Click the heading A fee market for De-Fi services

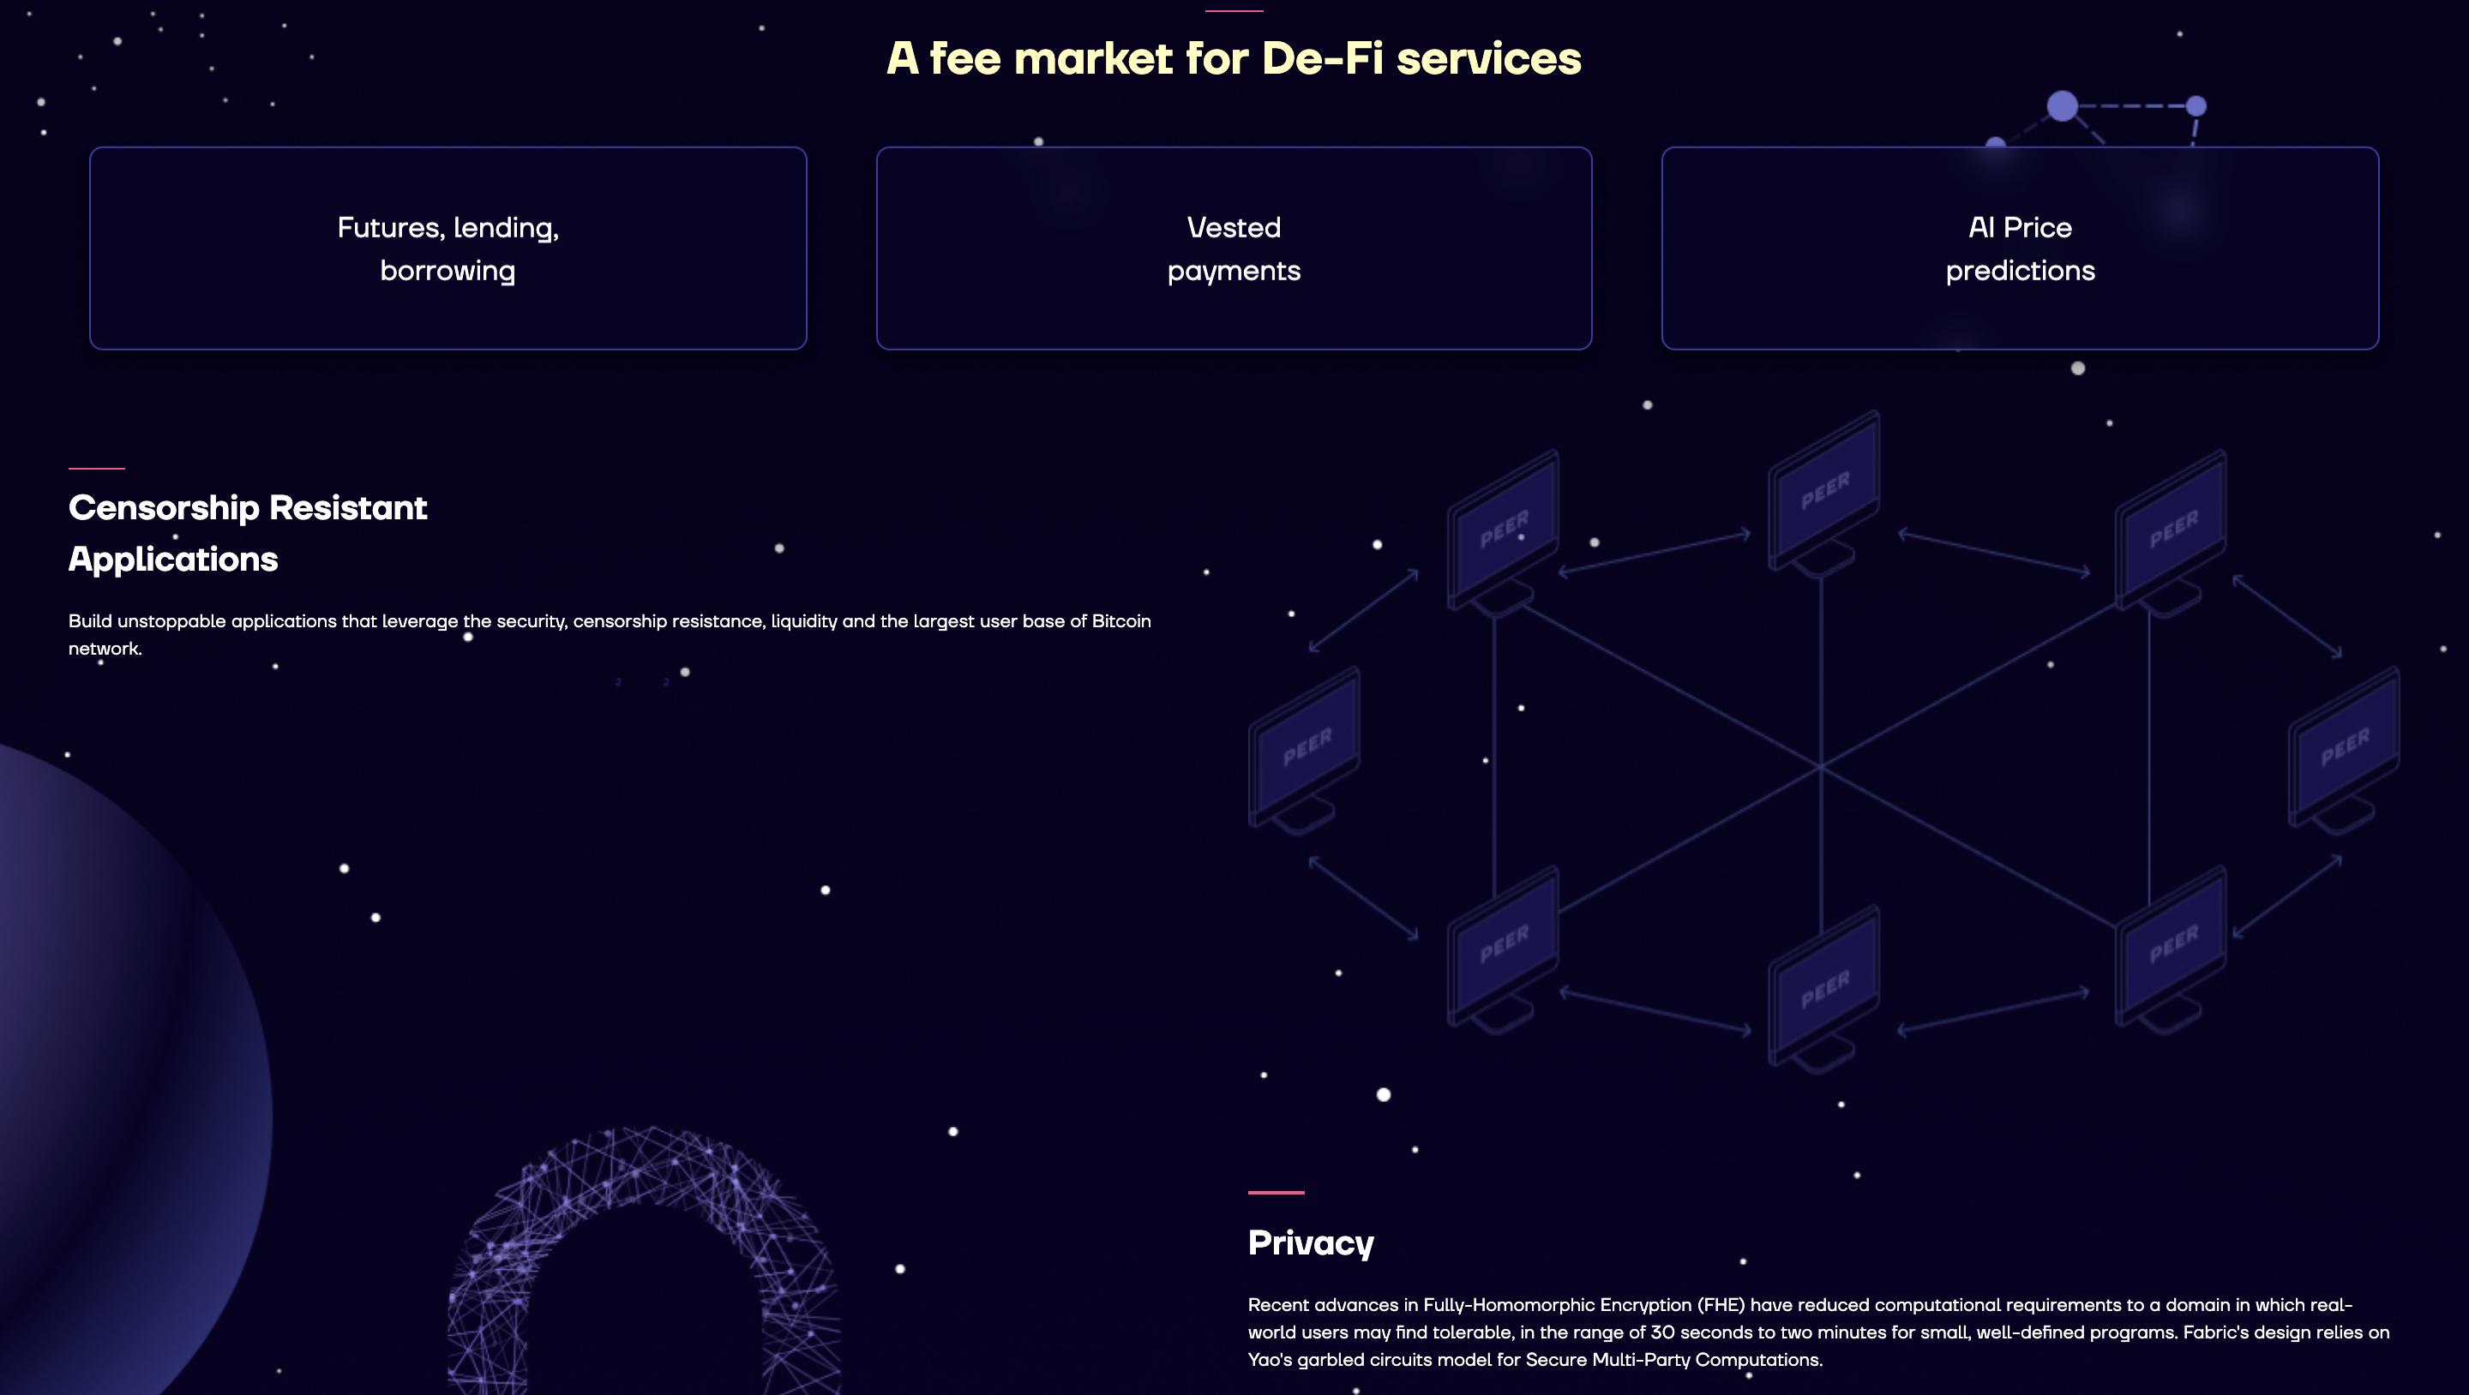point(1234,58)
